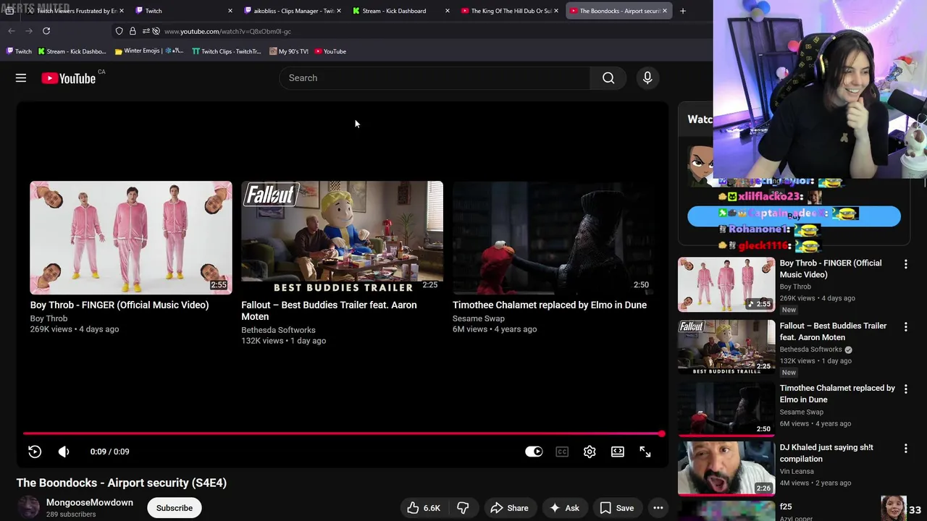Open the MongooseMowdown channel name link
Image resolution: width=927 pixels, height=521 pixels.
click(90, 502)
